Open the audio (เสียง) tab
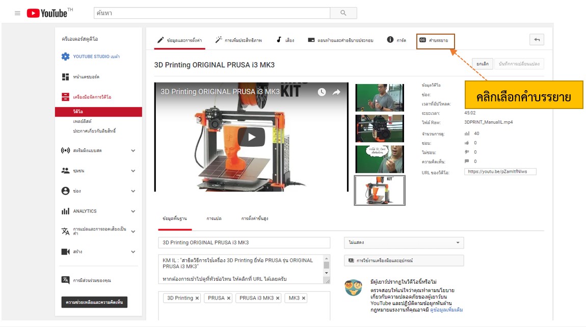 coord(285,40)
